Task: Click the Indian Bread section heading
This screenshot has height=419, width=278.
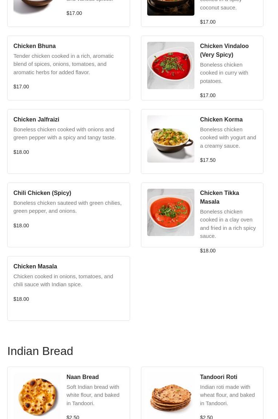Action: click(40, 351)
